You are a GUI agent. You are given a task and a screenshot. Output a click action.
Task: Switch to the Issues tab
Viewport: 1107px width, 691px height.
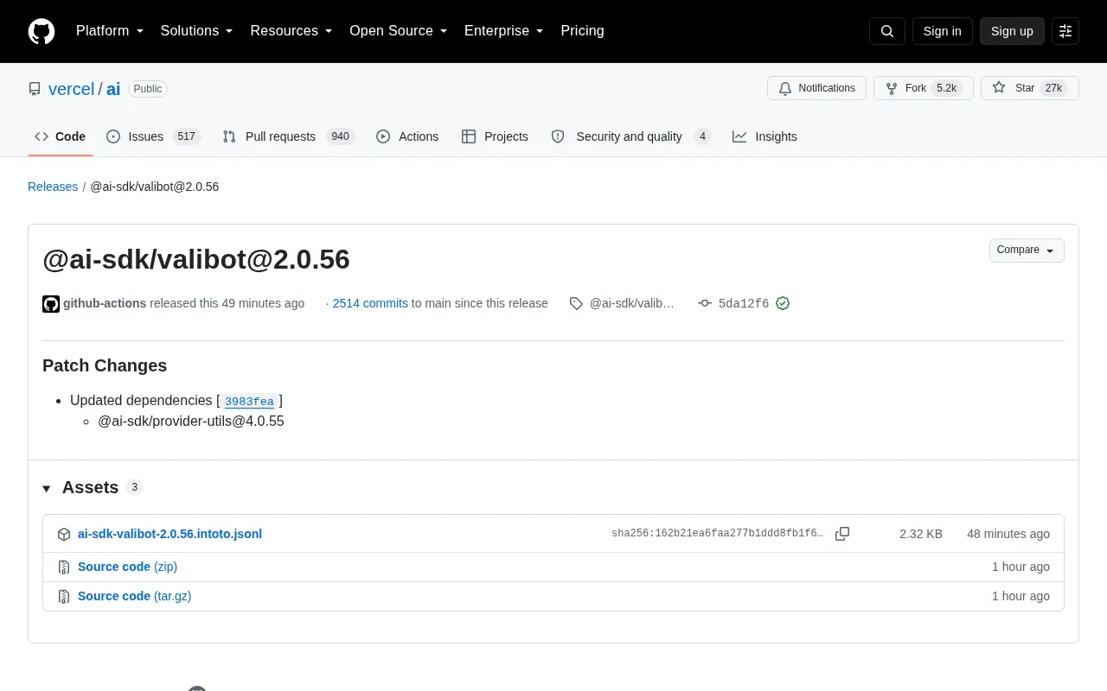coord(153,136)
